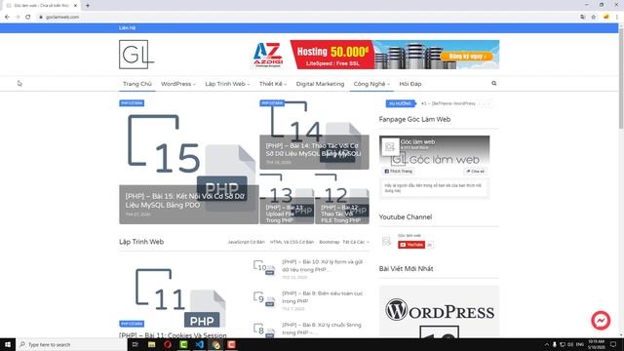Image resolution: width=624 pixels, height=351 pixels.
Task: Click the Xu Hướng trending label
Action: tap(401, 103)
